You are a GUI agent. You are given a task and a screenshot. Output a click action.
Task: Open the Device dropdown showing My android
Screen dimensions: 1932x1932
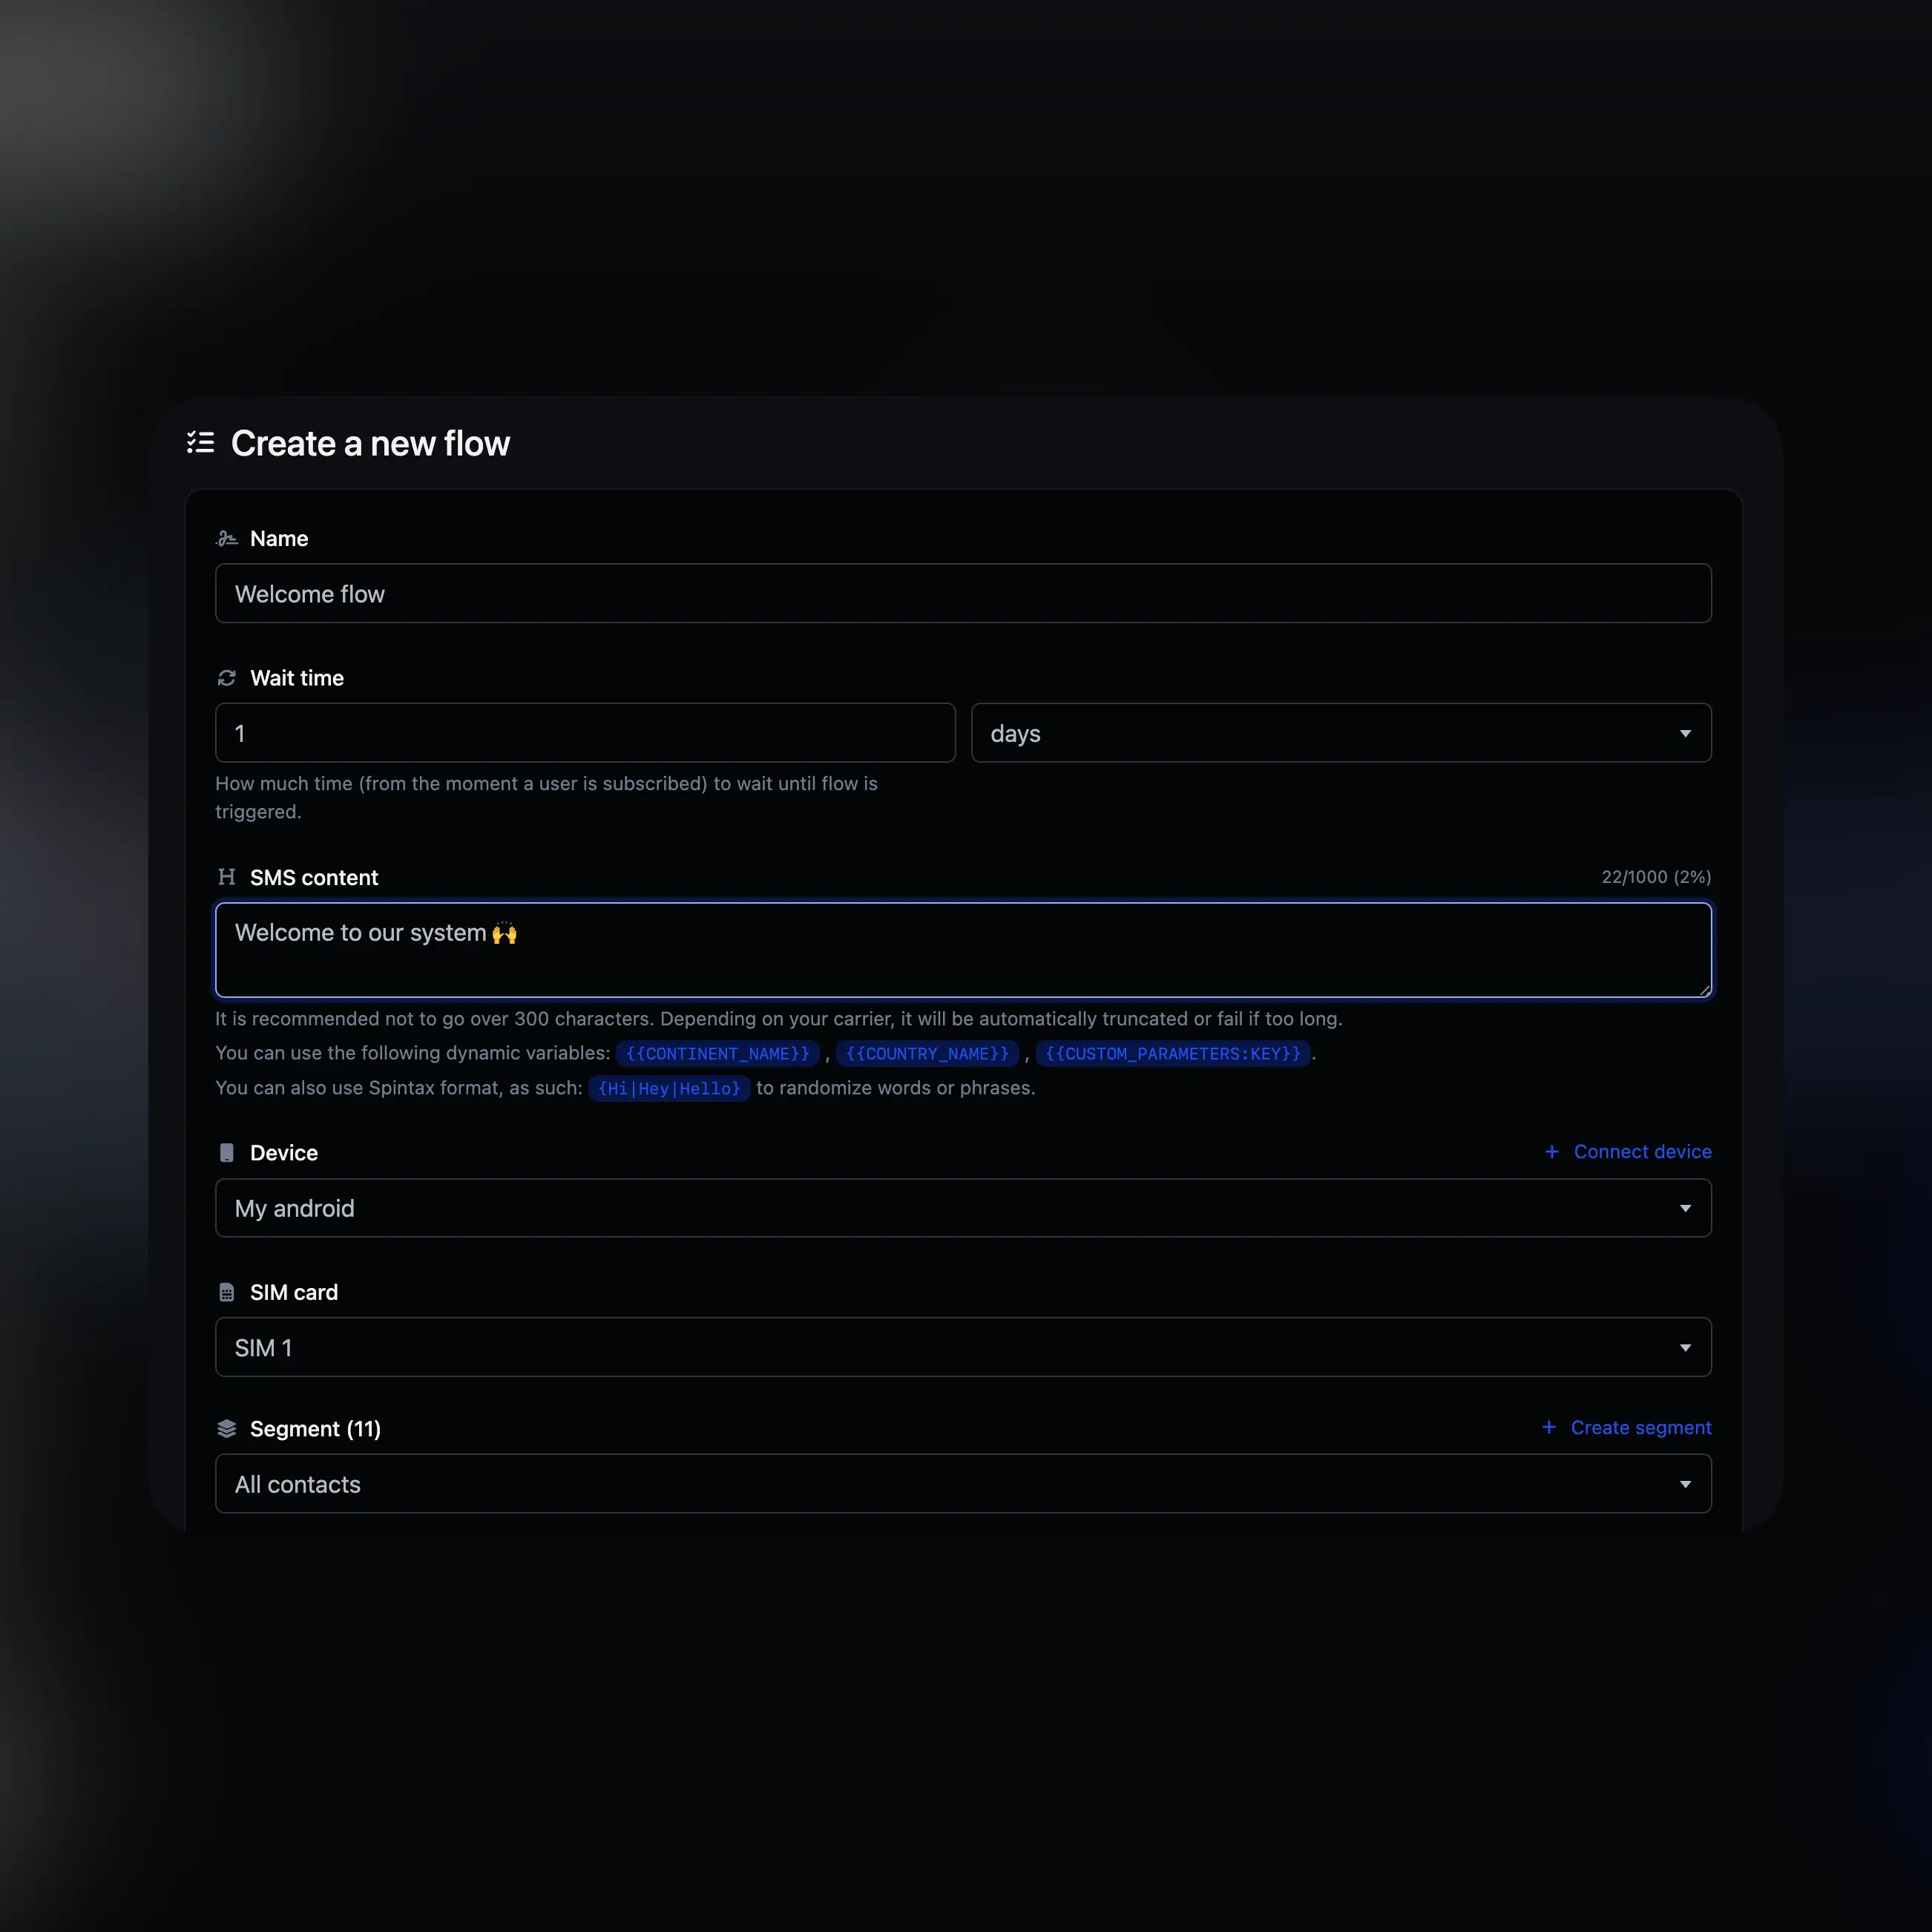[x=963, y=1207]
